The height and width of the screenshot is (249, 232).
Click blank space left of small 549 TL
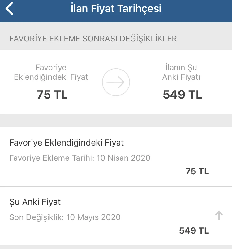coord(93,231)
